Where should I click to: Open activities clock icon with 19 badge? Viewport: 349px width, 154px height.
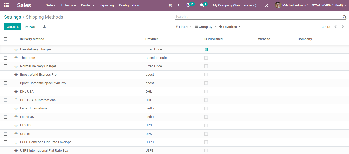(189, 5)
